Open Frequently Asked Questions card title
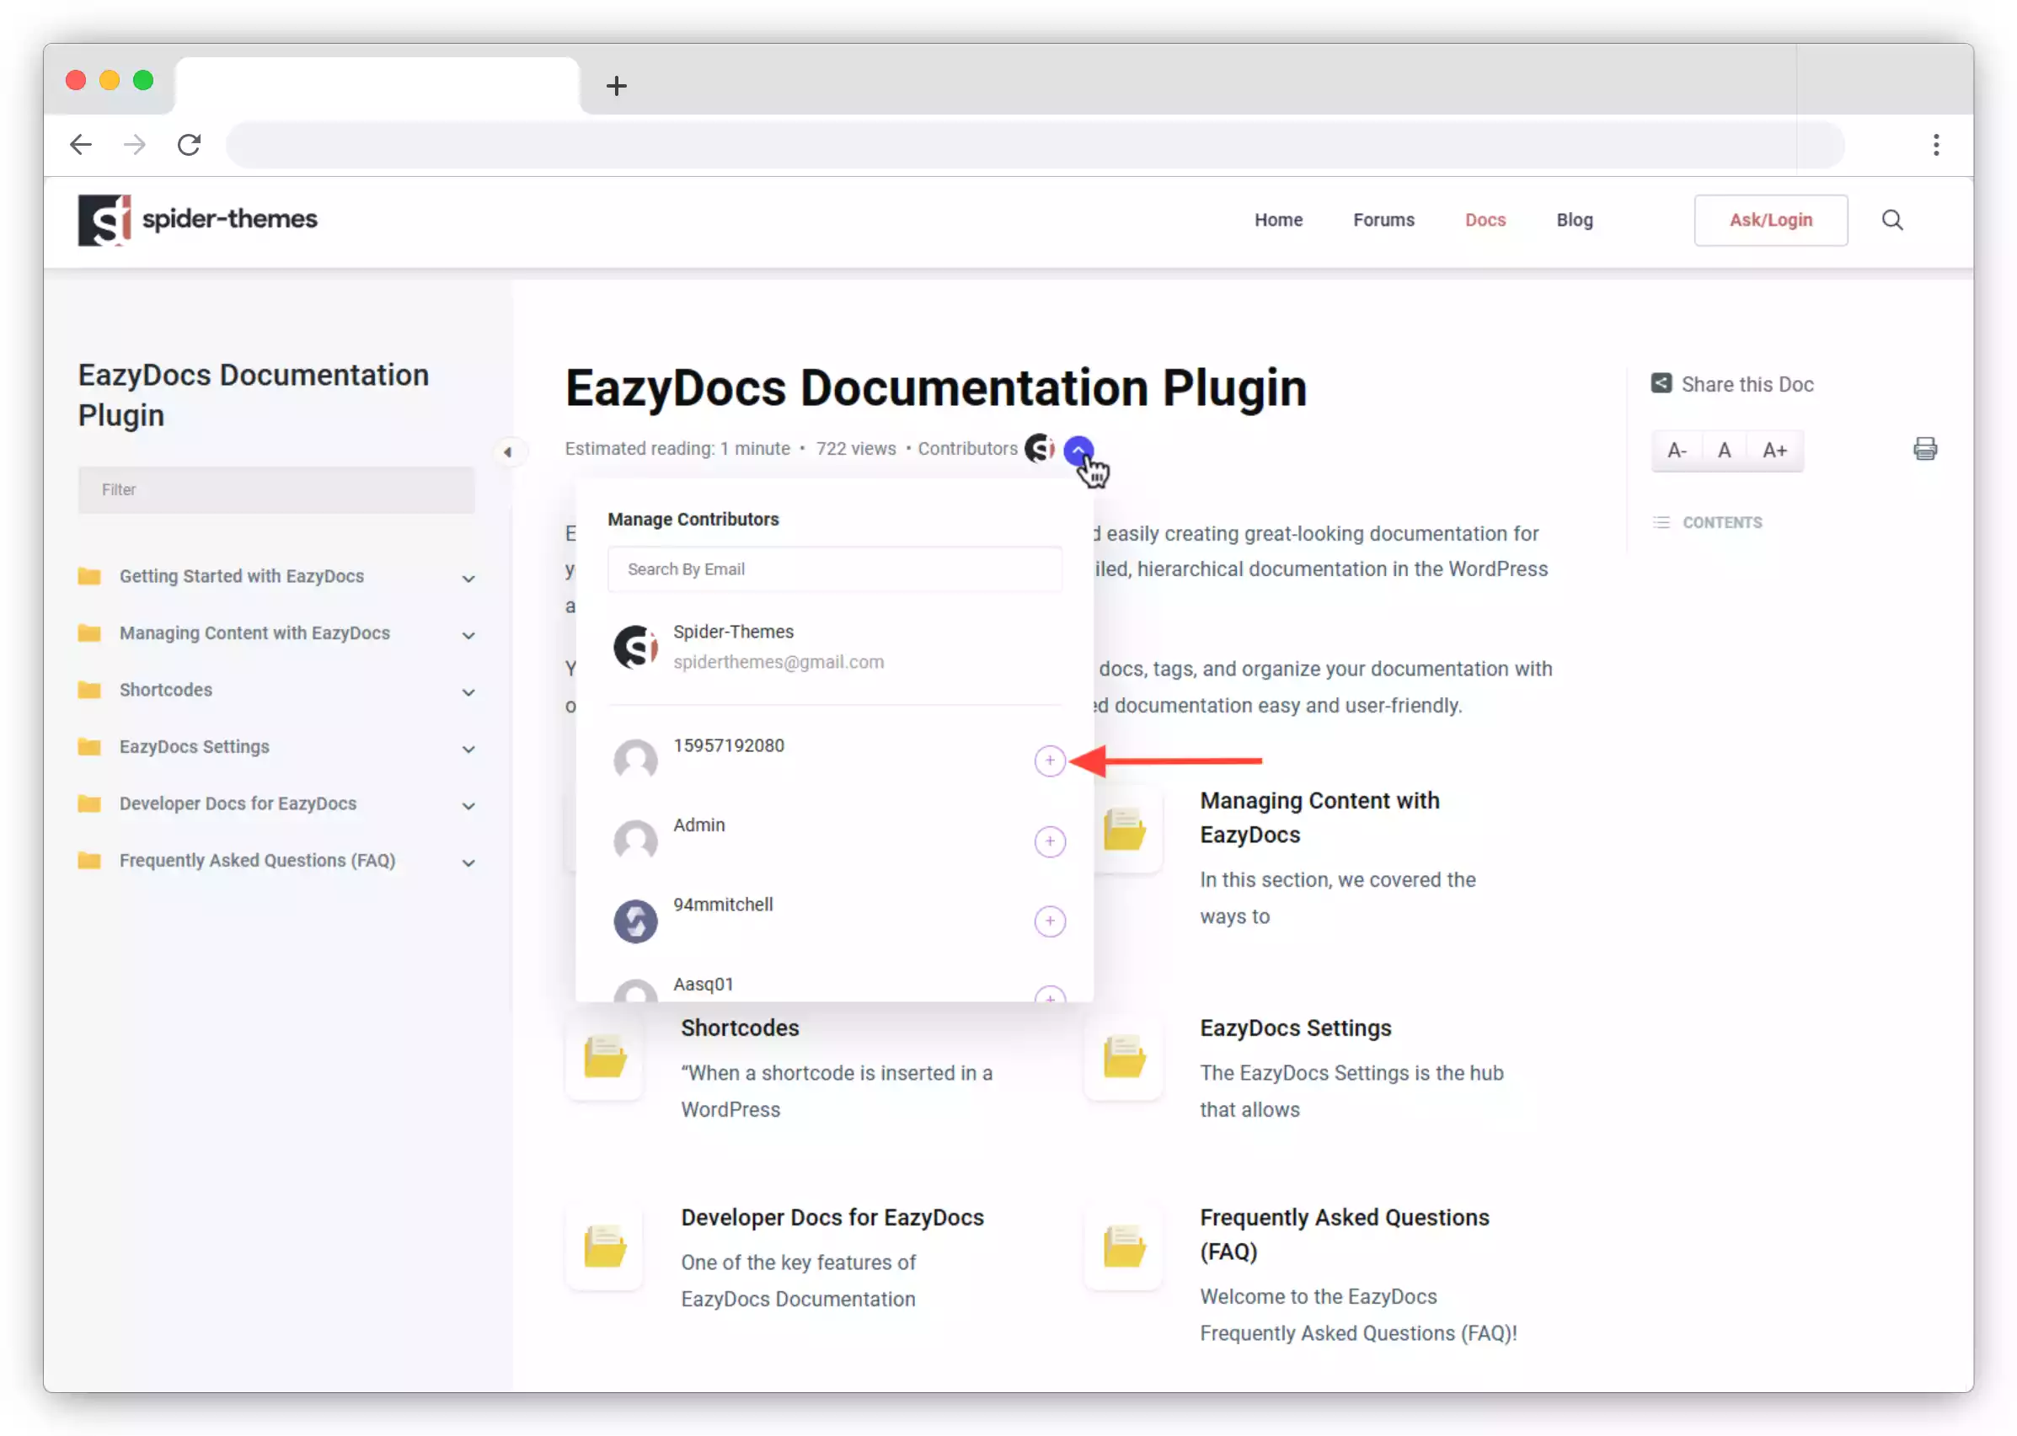This screenshot has height=1436, width=2017. coord(1343,1234)
